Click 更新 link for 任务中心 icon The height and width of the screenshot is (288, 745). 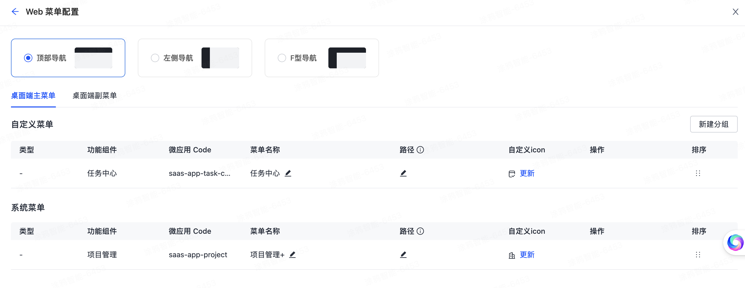coord(527,173)
